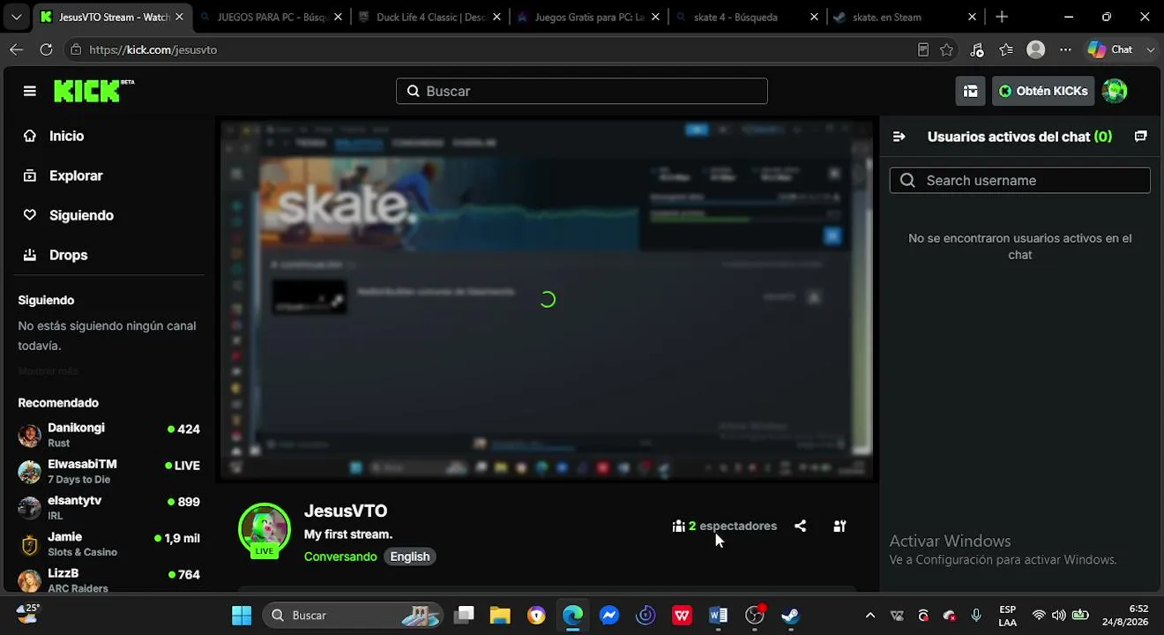Click the taskbar Buscar search box

353,615
